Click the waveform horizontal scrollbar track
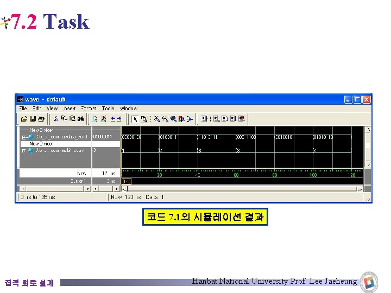The width and height of the screenshot is (391, 293). (242, 189)
